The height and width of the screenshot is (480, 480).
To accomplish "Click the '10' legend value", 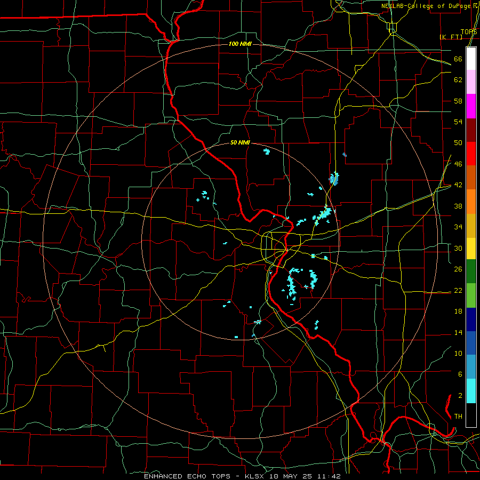I will point(458,353).
